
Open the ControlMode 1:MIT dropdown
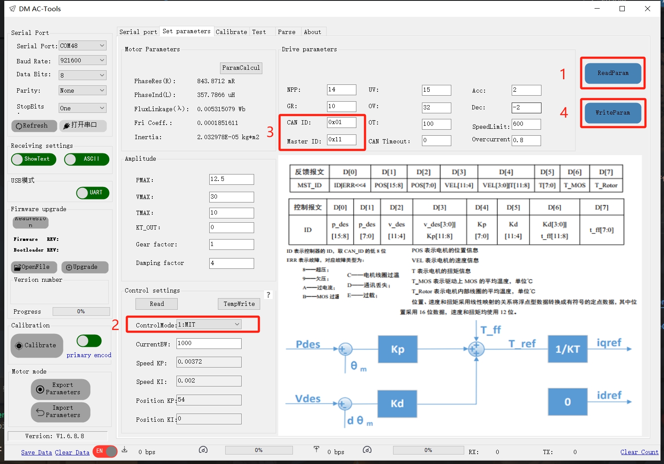pyautogui.click(x=209, y=324)
